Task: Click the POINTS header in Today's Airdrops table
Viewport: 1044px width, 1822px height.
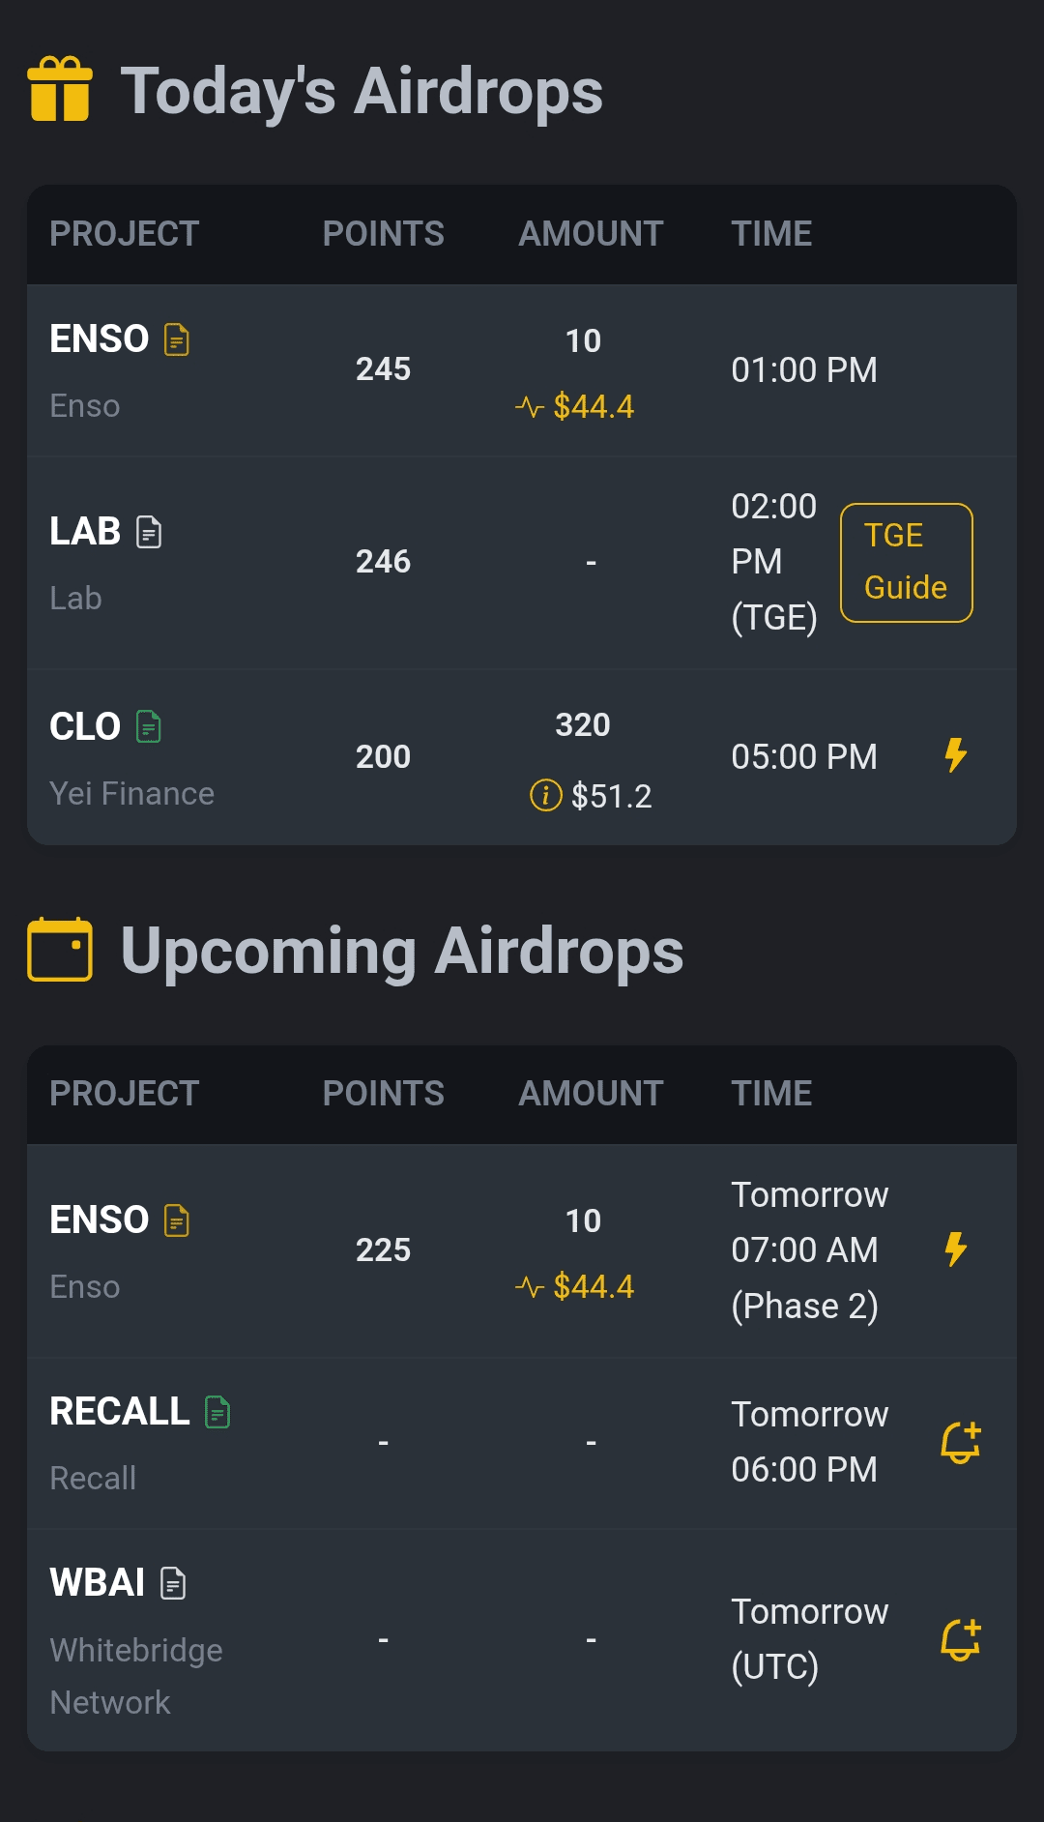Action: click(384, 234)
